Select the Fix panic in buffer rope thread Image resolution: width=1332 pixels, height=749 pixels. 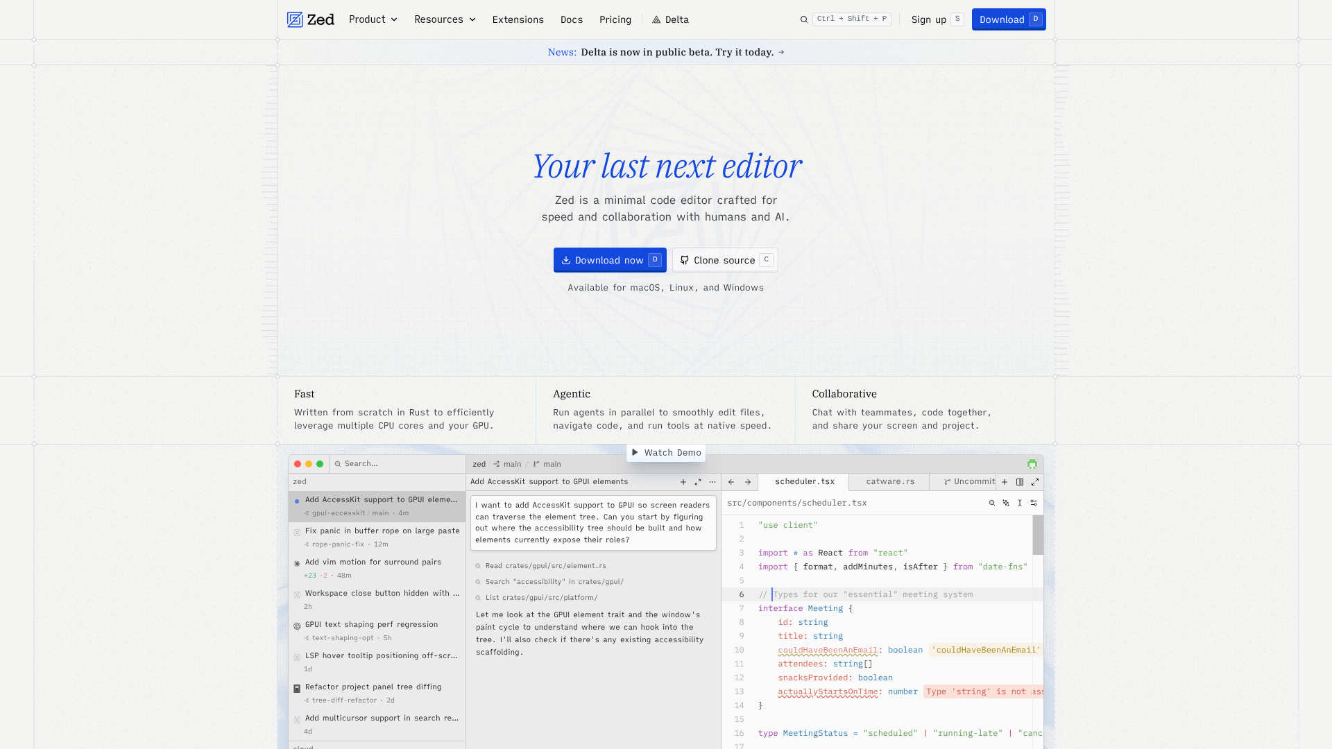click(x=377, y=537)
